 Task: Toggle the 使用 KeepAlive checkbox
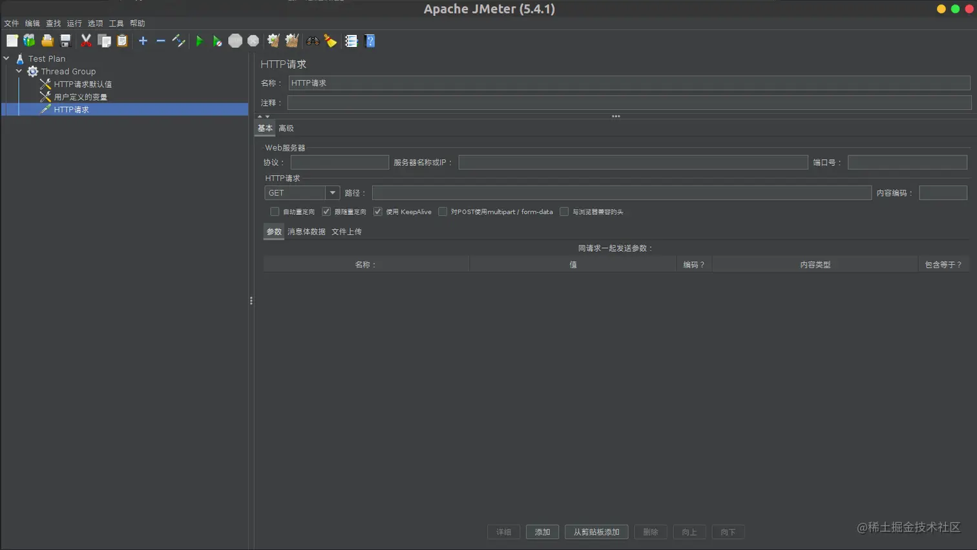(x=378, y=212)
